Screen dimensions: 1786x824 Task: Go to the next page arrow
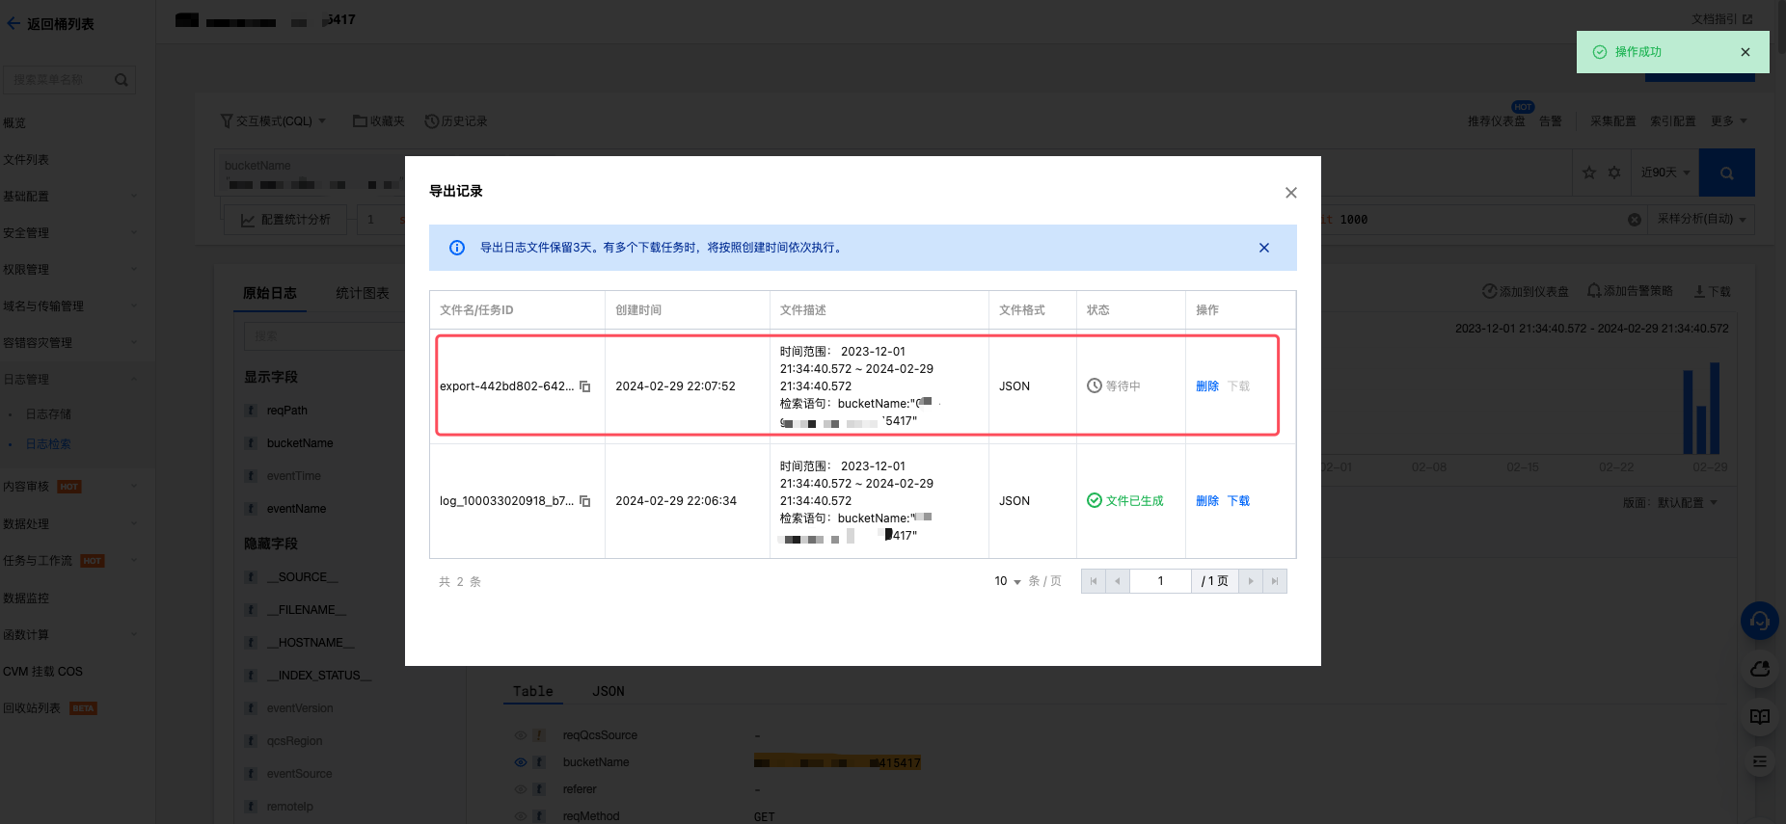point(1251,581)
